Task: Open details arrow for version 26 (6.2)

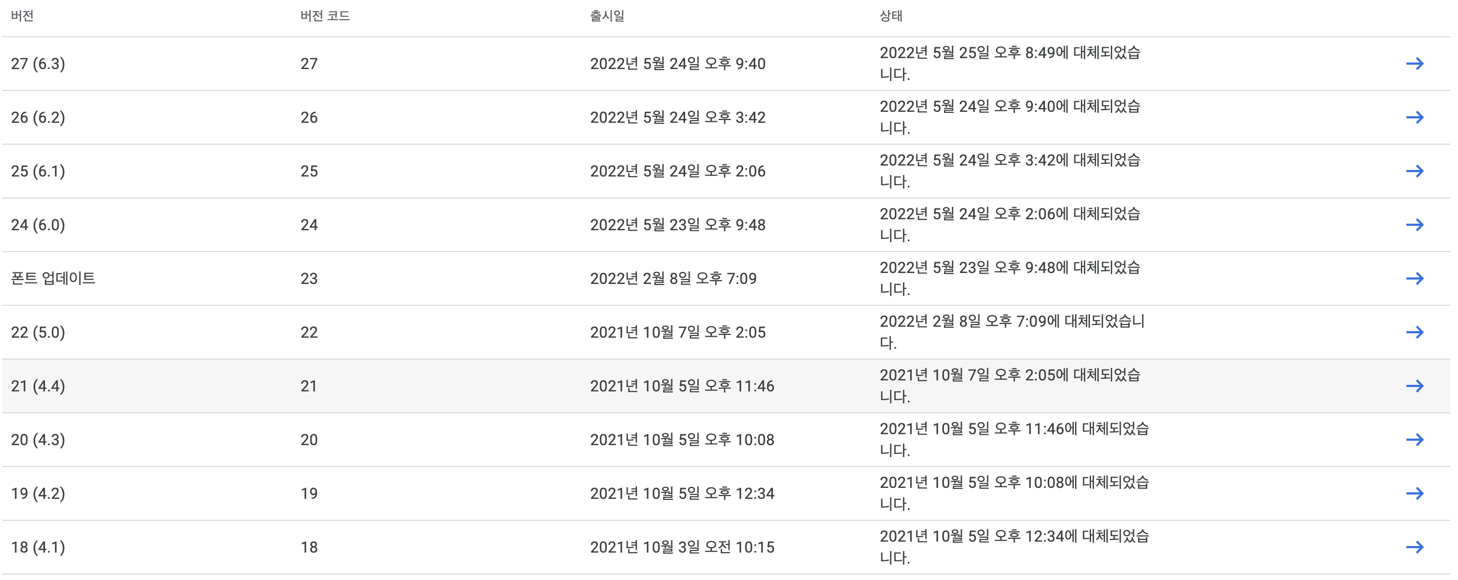Action: coord(1417,118)
